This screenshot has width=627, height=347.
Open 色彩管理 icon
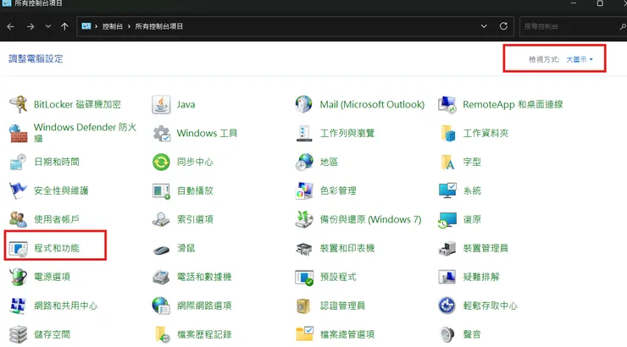click(x=304, y=191)
